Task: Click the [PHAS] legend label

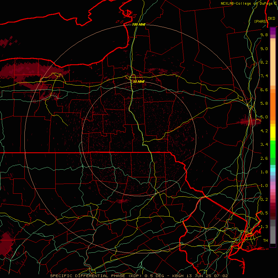Action: [261, 21]
